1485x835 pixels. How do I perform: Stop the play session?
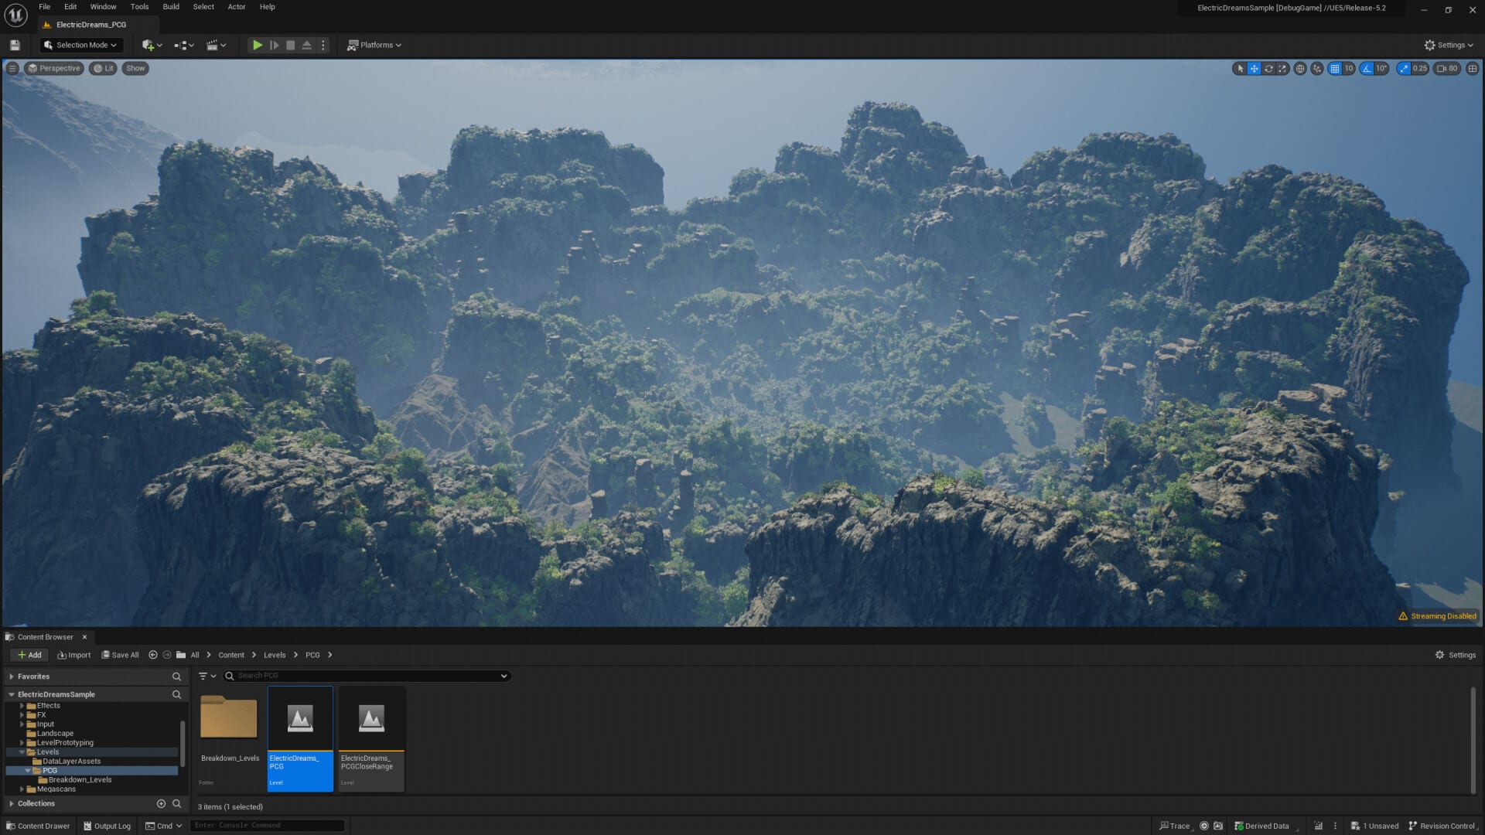[290, 45]
